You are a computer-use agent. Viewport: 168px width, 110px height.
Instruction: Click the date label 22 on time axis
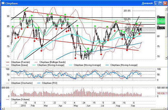55,103
